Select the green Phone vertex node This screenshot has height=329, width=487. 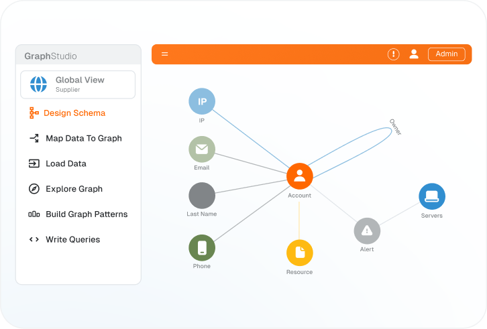[x=202, y=248]
